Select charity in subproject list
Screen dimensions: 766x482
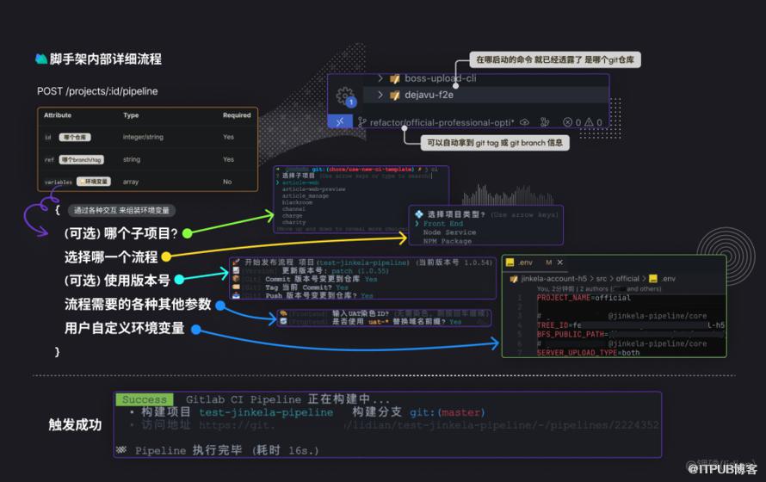click(293, 222)
